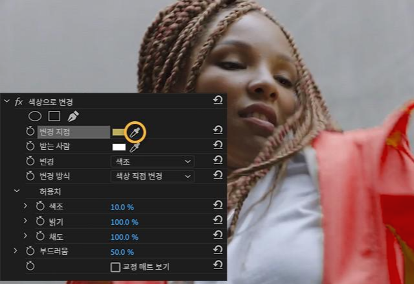Click the 변경 방식 label
The image size is (414, 284).
(54, 176)
